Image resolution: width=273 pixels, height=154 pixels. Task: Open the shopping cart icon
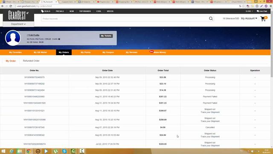pos(264,18)
